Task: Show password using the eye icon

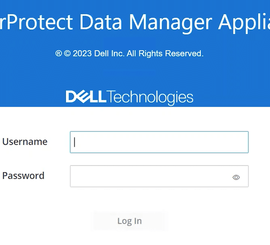Action: pyautogui.click(x=236, y=177)
